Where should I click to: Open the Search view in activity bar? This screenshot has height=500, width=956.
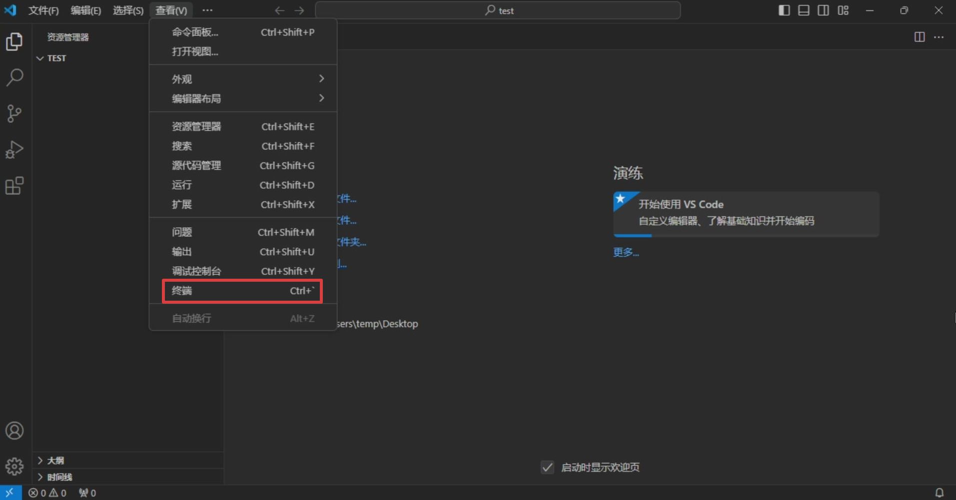point(14,77)
